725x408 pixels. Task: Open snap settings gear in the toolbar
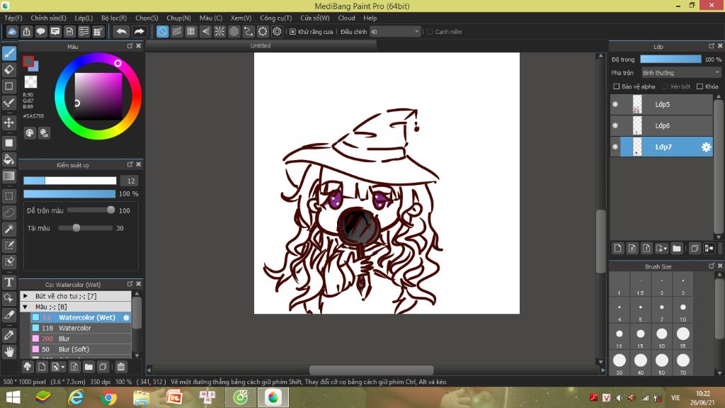coord(277,31)
